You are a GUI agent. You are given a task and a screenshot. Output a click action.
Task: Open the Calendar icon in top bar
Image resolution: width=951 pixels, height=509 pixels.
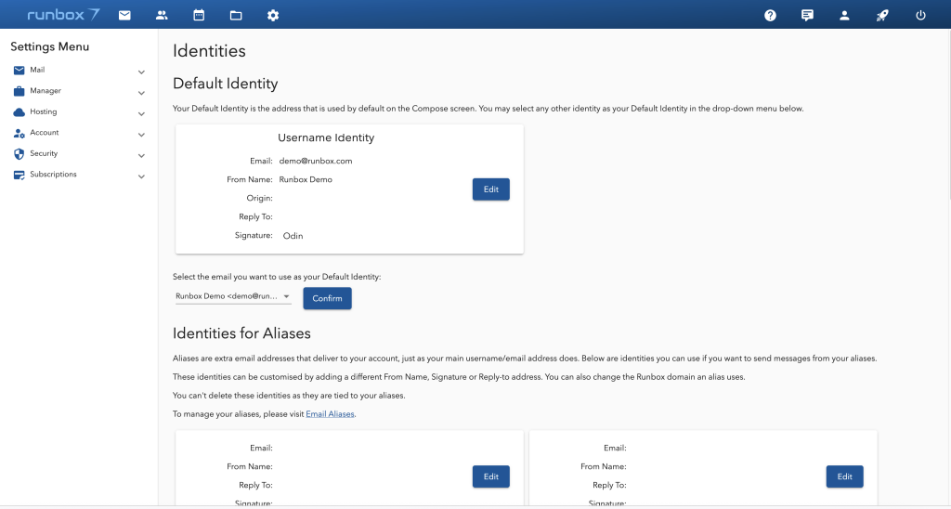[x=199, y=15]
